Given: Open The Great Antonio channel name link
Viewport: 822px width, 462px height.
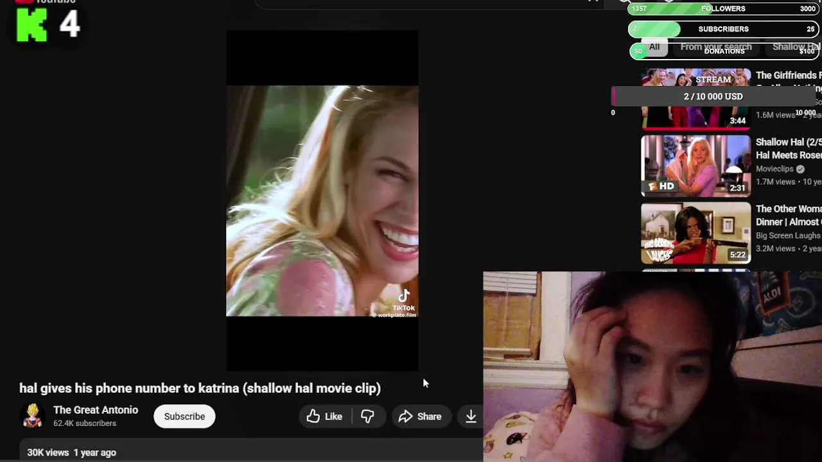Looking at the screenshot, I should [96, 410].
